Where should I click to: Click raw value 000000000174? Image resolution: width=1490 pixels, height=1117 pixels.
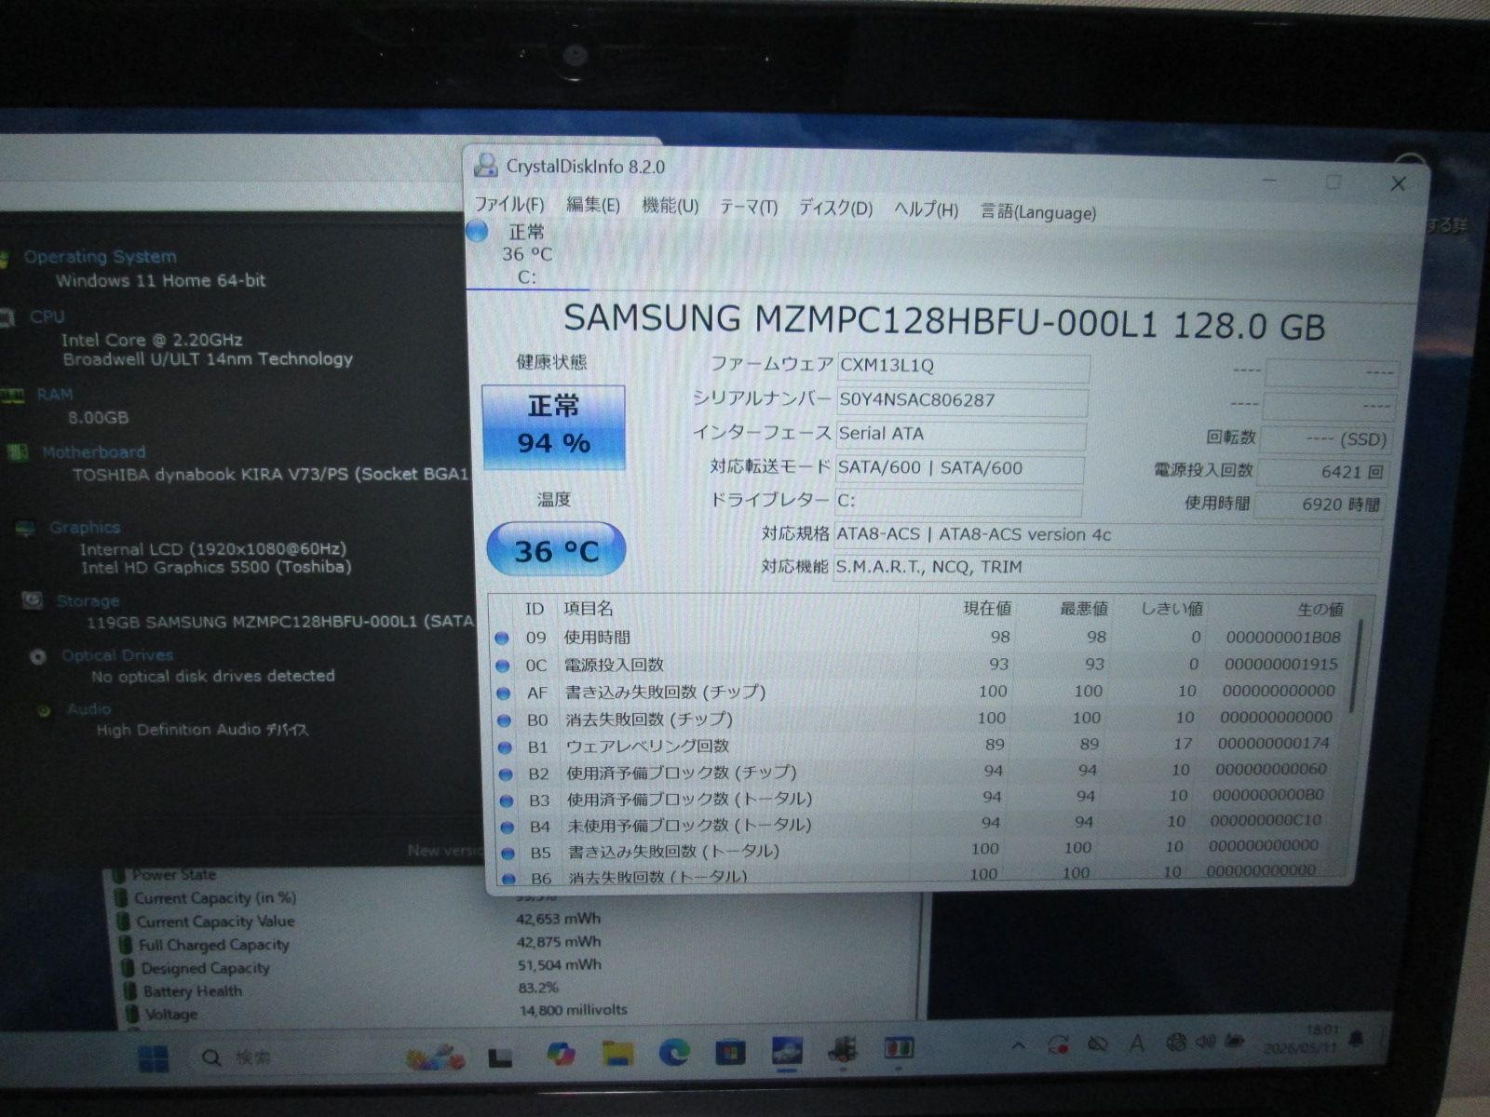point(1273,744)
